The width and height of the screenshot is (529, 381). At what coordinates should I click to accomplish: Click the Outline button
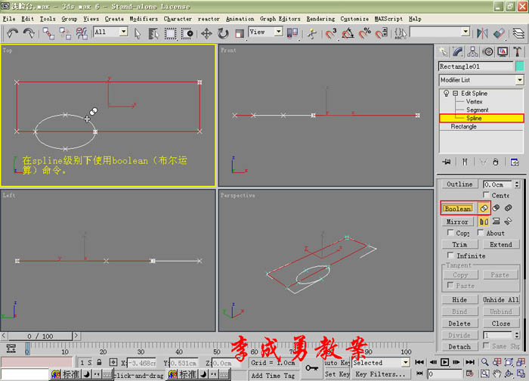coord(459,184)
